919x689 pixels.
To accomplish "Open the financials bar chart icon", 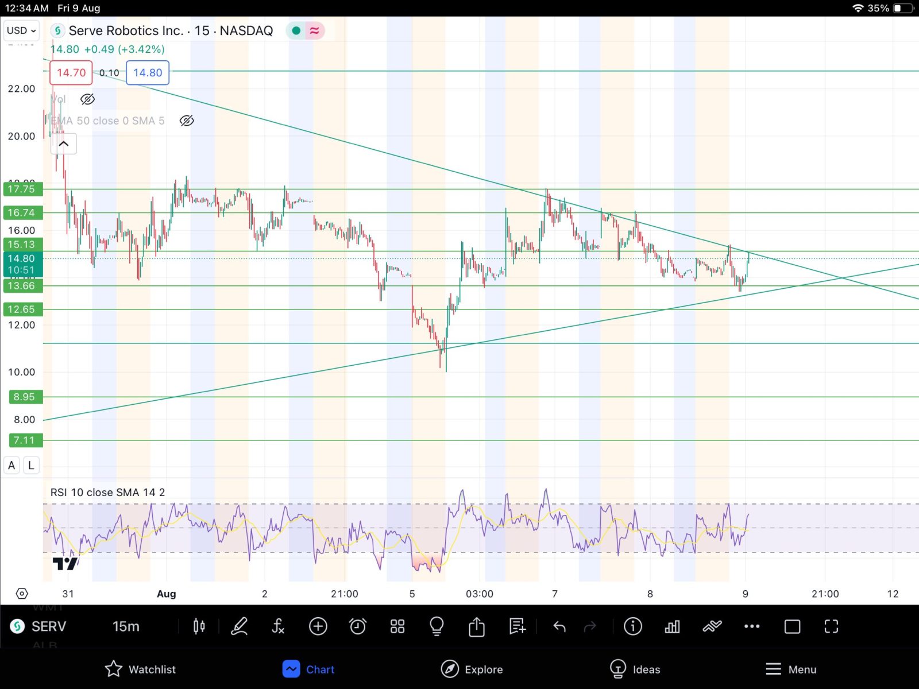I will [672, 626].
